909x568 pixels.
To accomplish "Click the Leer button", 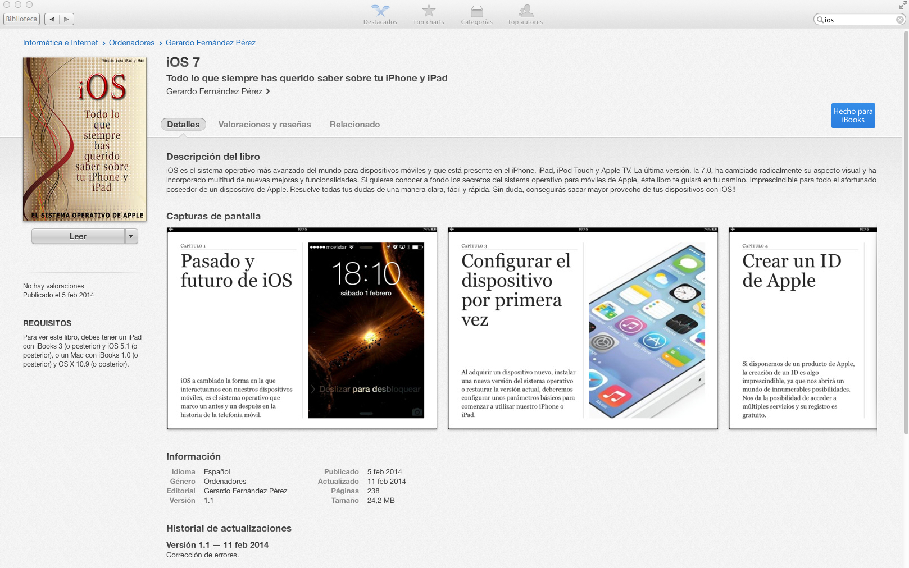I will click(x=78, y=236).
